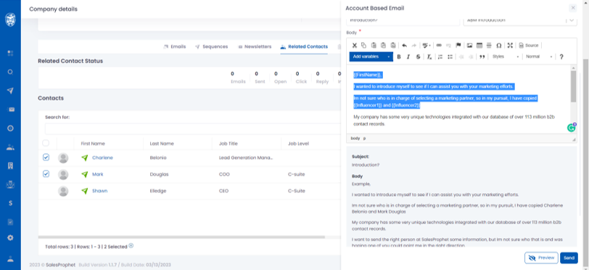589x270 pixels.
Task: Insert anchor using the flag icon
Action: [458, 46]
